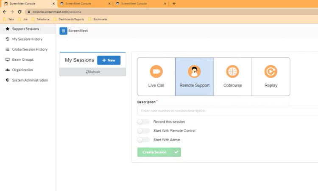
Task: Select the Cobrowse globe option
Action: pyautogui.click(x=232, y=76)
